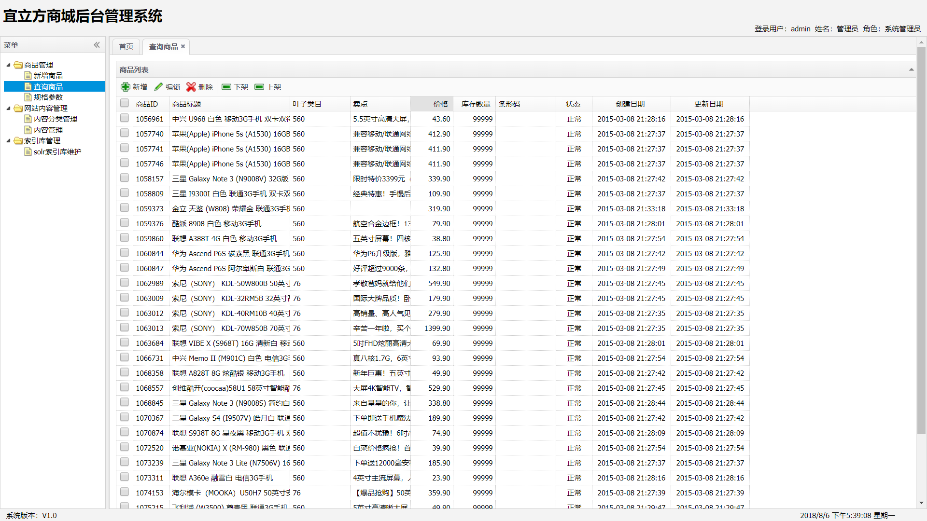Click the 创建日期 column header
Viewport: 927px width, 521px height.
click(630, 104)
